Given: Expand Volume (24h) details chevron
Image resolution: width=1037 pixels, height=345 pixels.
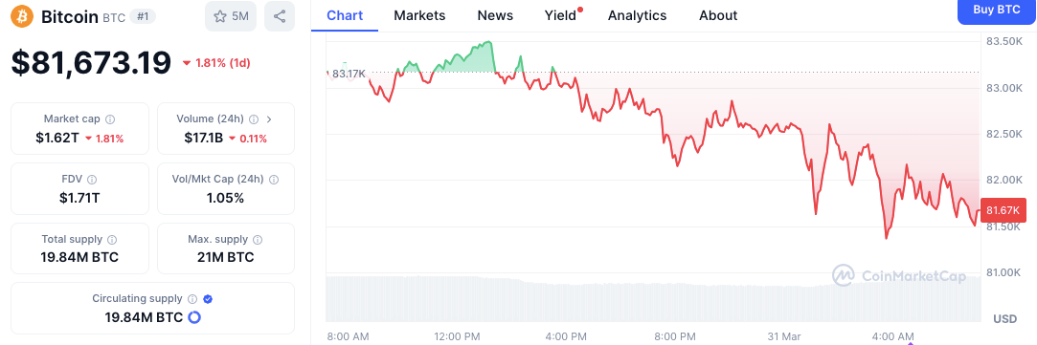Looking at the screenshot, I should tap(268, 119).
